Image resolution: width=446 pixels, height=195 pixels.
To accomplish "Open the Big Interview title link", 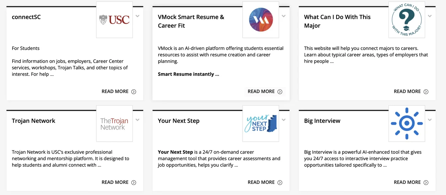I will coord(322,121).
